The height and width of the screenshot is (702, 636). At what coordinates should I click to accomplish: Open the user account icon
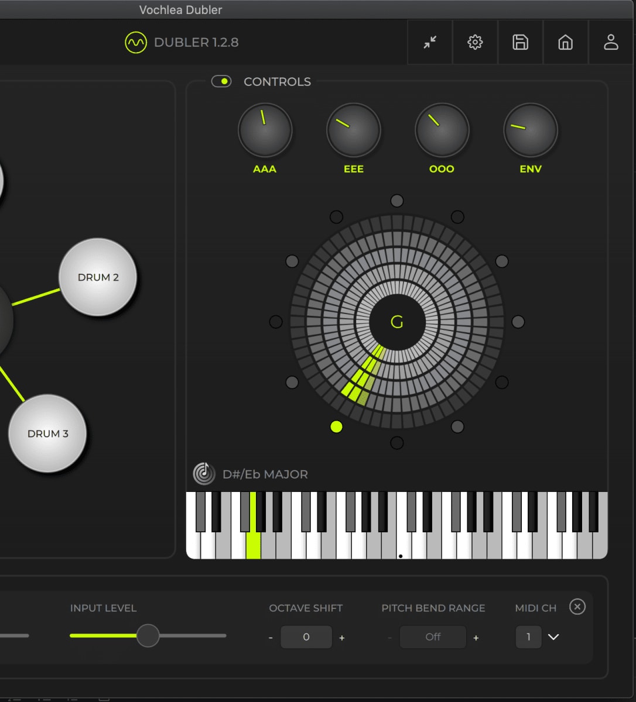611,42
